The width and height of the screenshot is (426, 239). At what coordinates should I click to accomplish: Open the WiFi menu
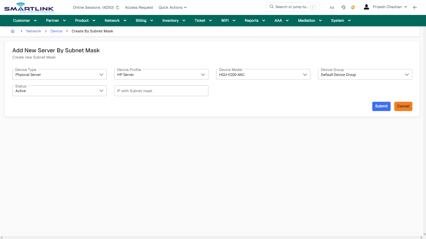click(x=228, y=20)
